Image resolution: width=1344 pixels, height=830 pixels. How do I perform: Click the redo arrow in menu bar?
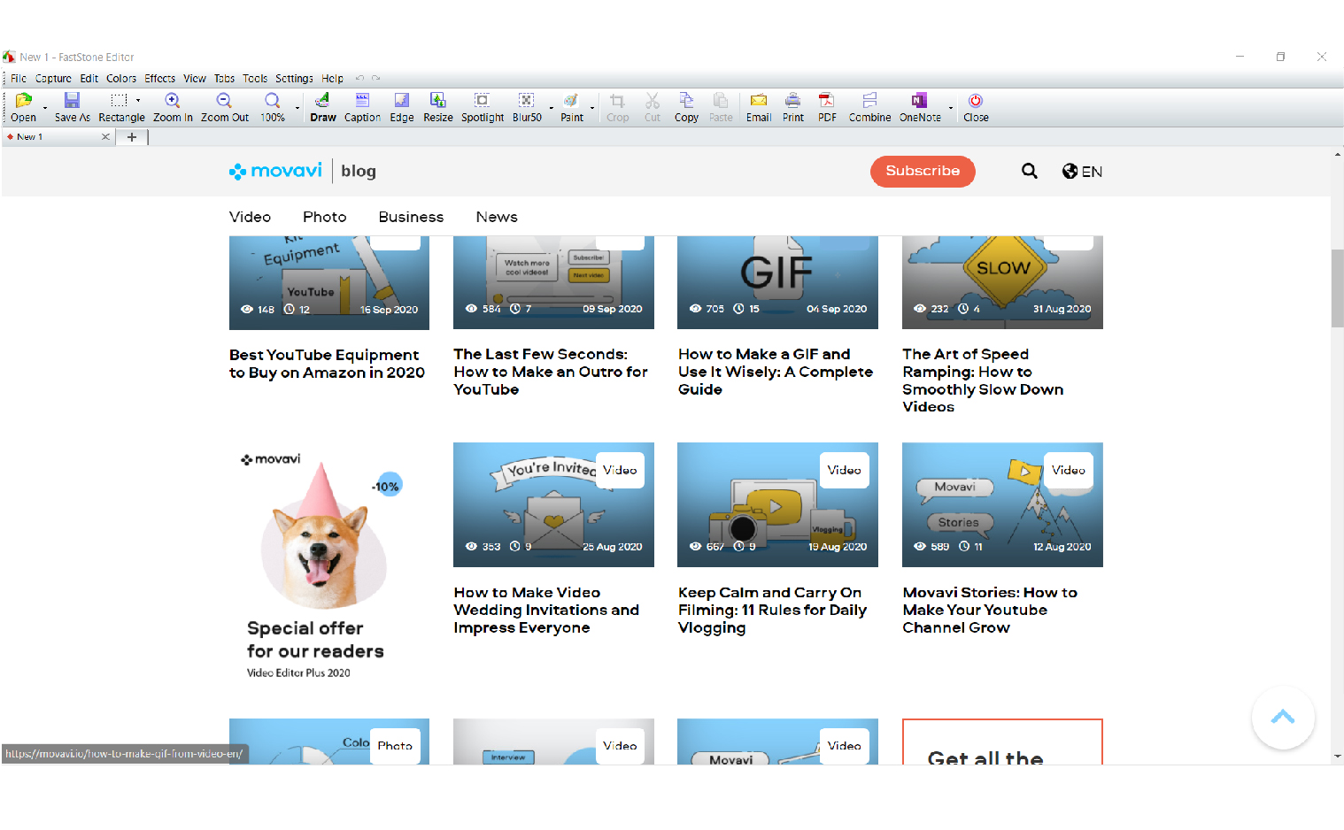pos(376,79)
